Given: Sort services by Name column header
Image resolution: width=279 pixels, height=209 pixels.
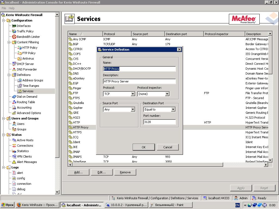Looking at the screenshot, I should coord(85,34).
